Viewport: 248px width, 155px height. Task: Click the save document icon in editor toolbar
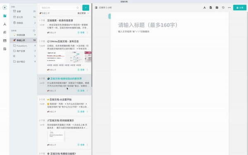tap(217, 7)
